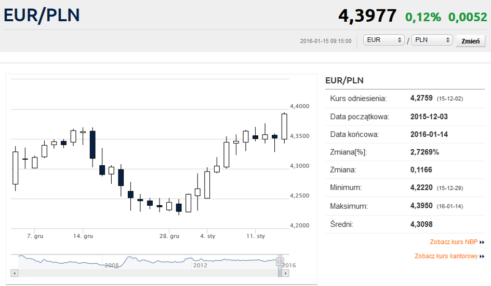
Task: Click the Średni value 4,3098
Action: tap(421, 224)
